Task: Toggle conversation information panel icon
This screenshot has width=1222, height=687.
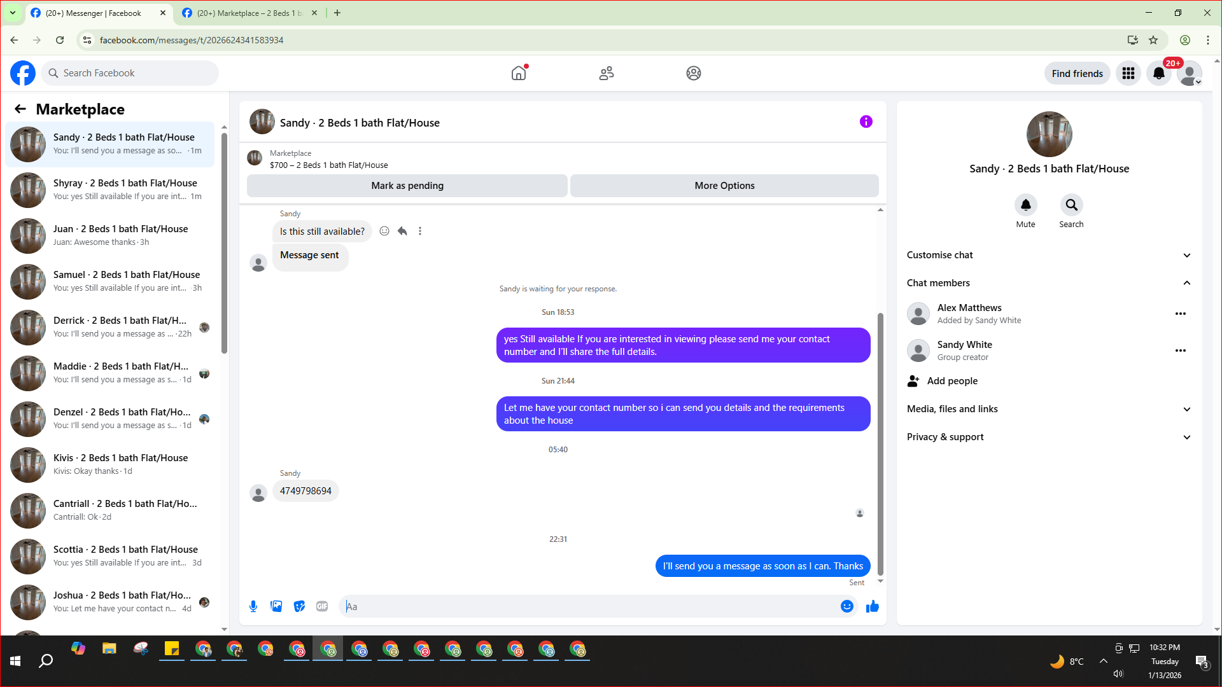Action: pos(866,121)
